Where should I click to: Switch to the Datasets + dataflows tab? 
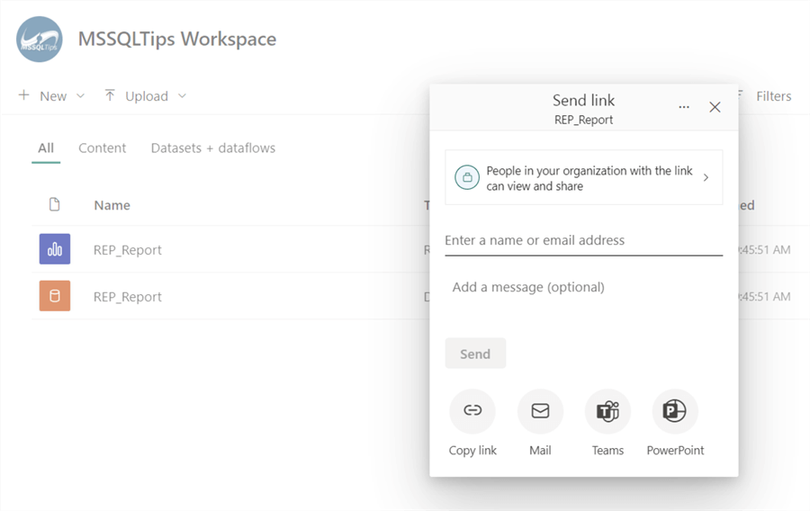click(x=212, y=148)
